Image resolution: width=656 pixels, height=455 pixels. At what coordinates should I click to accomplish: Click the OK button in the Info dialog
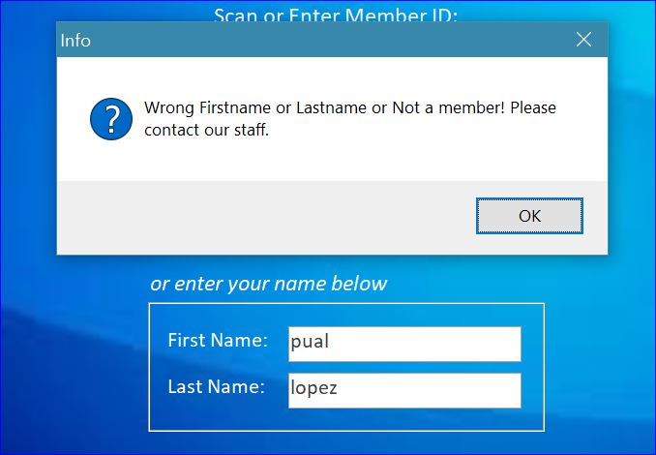[x=529, y=216]
